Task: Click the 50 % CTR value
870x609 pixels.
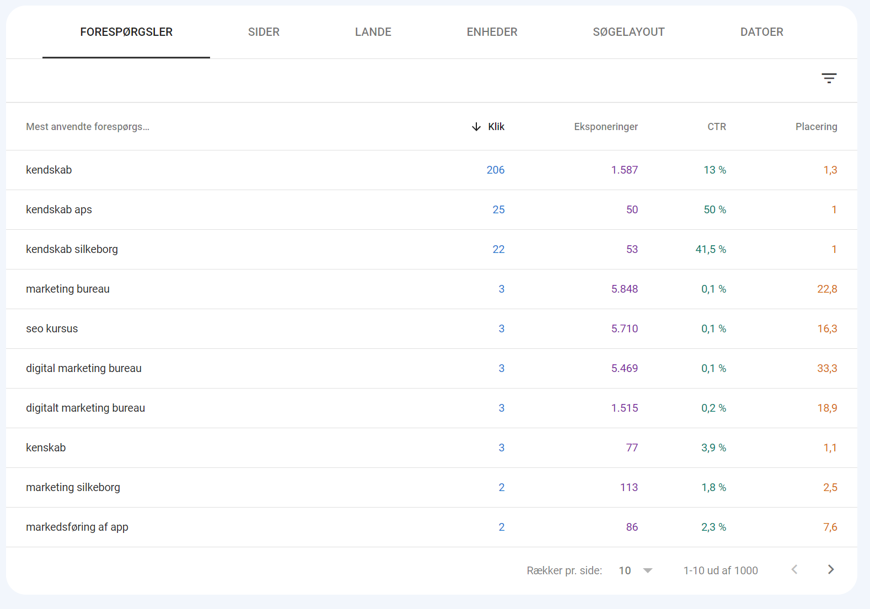Action: click(x=715, y=210)
